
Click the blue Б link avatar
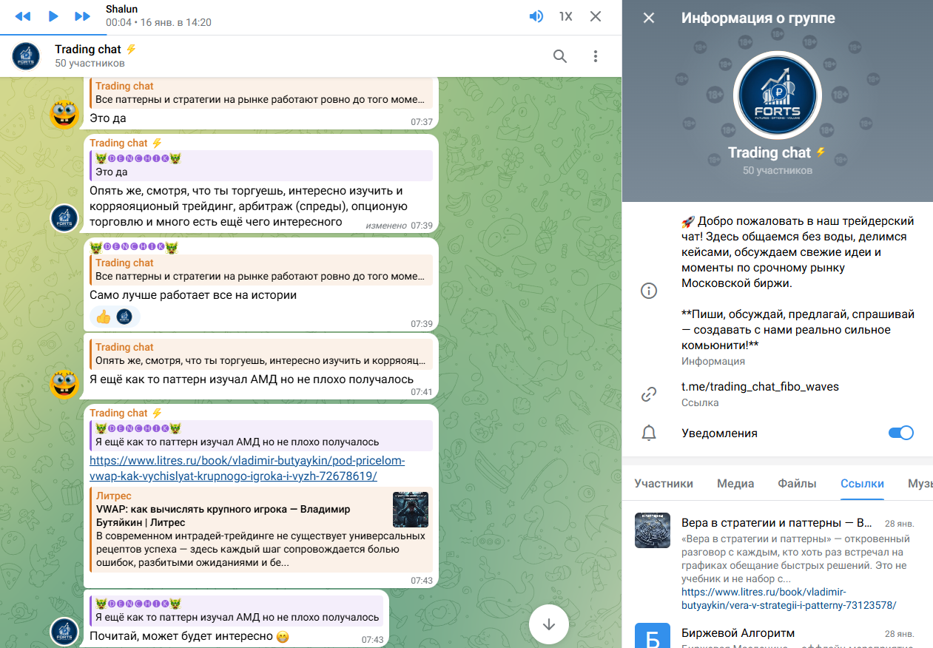(653, 636)
